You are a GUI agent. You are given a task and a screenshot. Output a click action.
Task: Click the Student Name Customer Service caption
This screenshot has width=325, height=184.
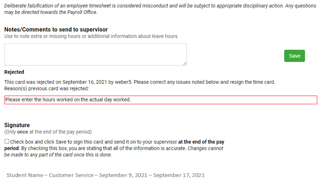pyautogui.click(x=105, y=175)
